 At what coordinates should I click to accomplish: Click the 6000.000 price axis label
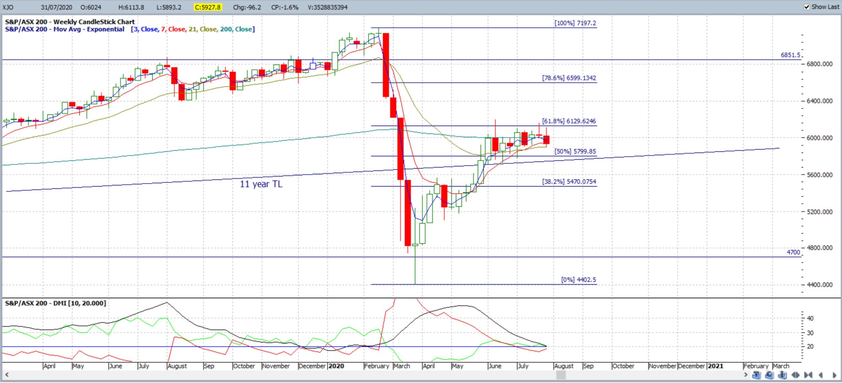click(x=819, y=138)
